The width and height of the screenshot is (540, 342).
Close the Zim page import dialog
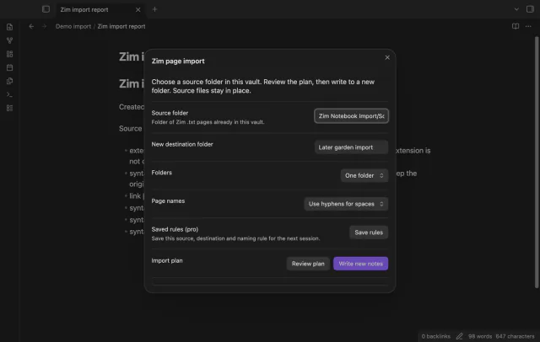387,57
